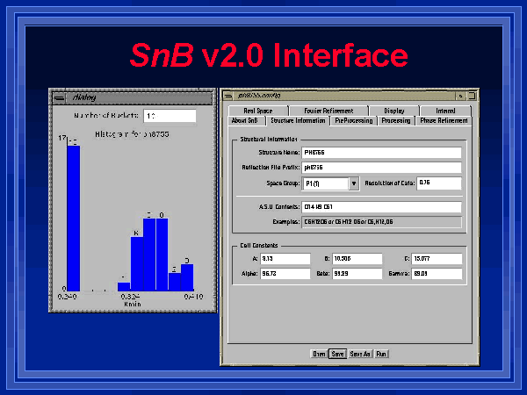The image size is (527, 395).
Task: Go to the About SnB tab
Action: [x=243, y=121]
